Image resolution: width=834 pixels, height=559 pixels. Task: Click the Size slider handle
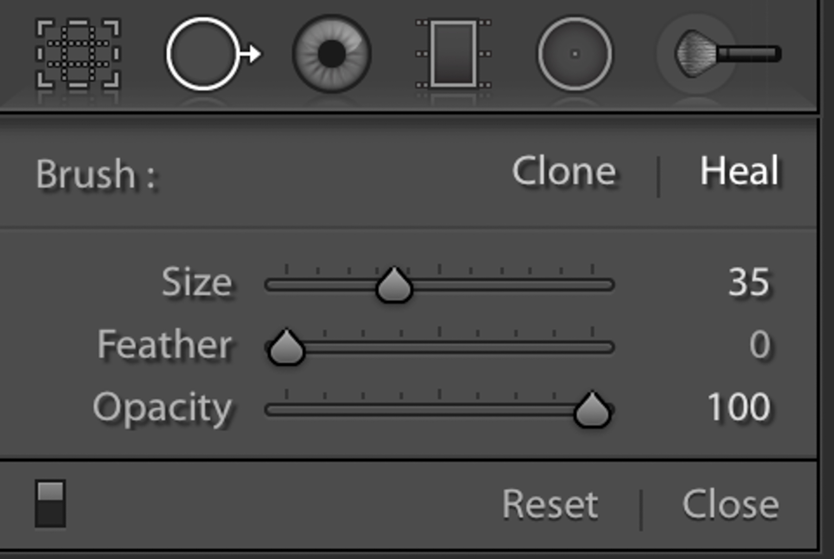(x=394, y=285)
